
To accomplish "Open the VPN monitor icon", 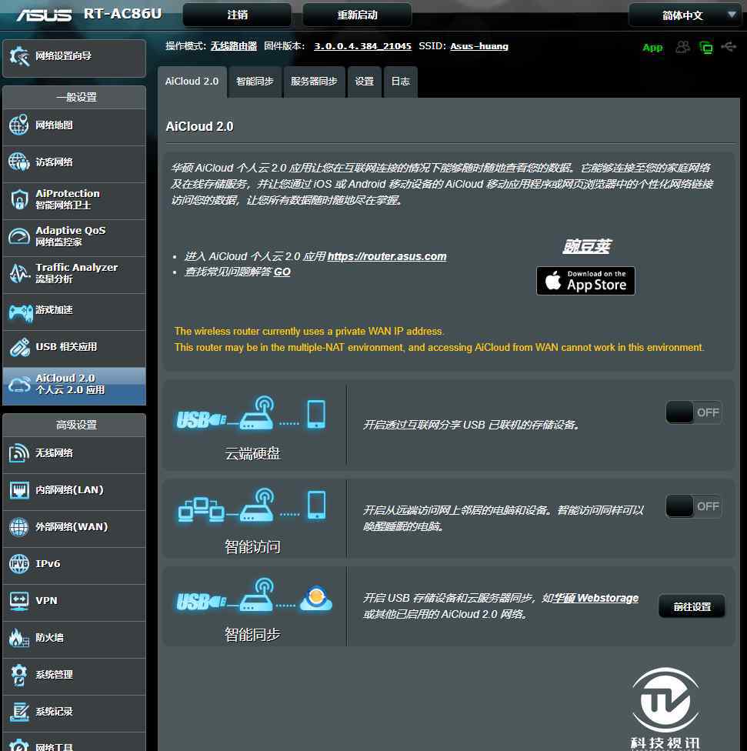I will click(19, 601).
